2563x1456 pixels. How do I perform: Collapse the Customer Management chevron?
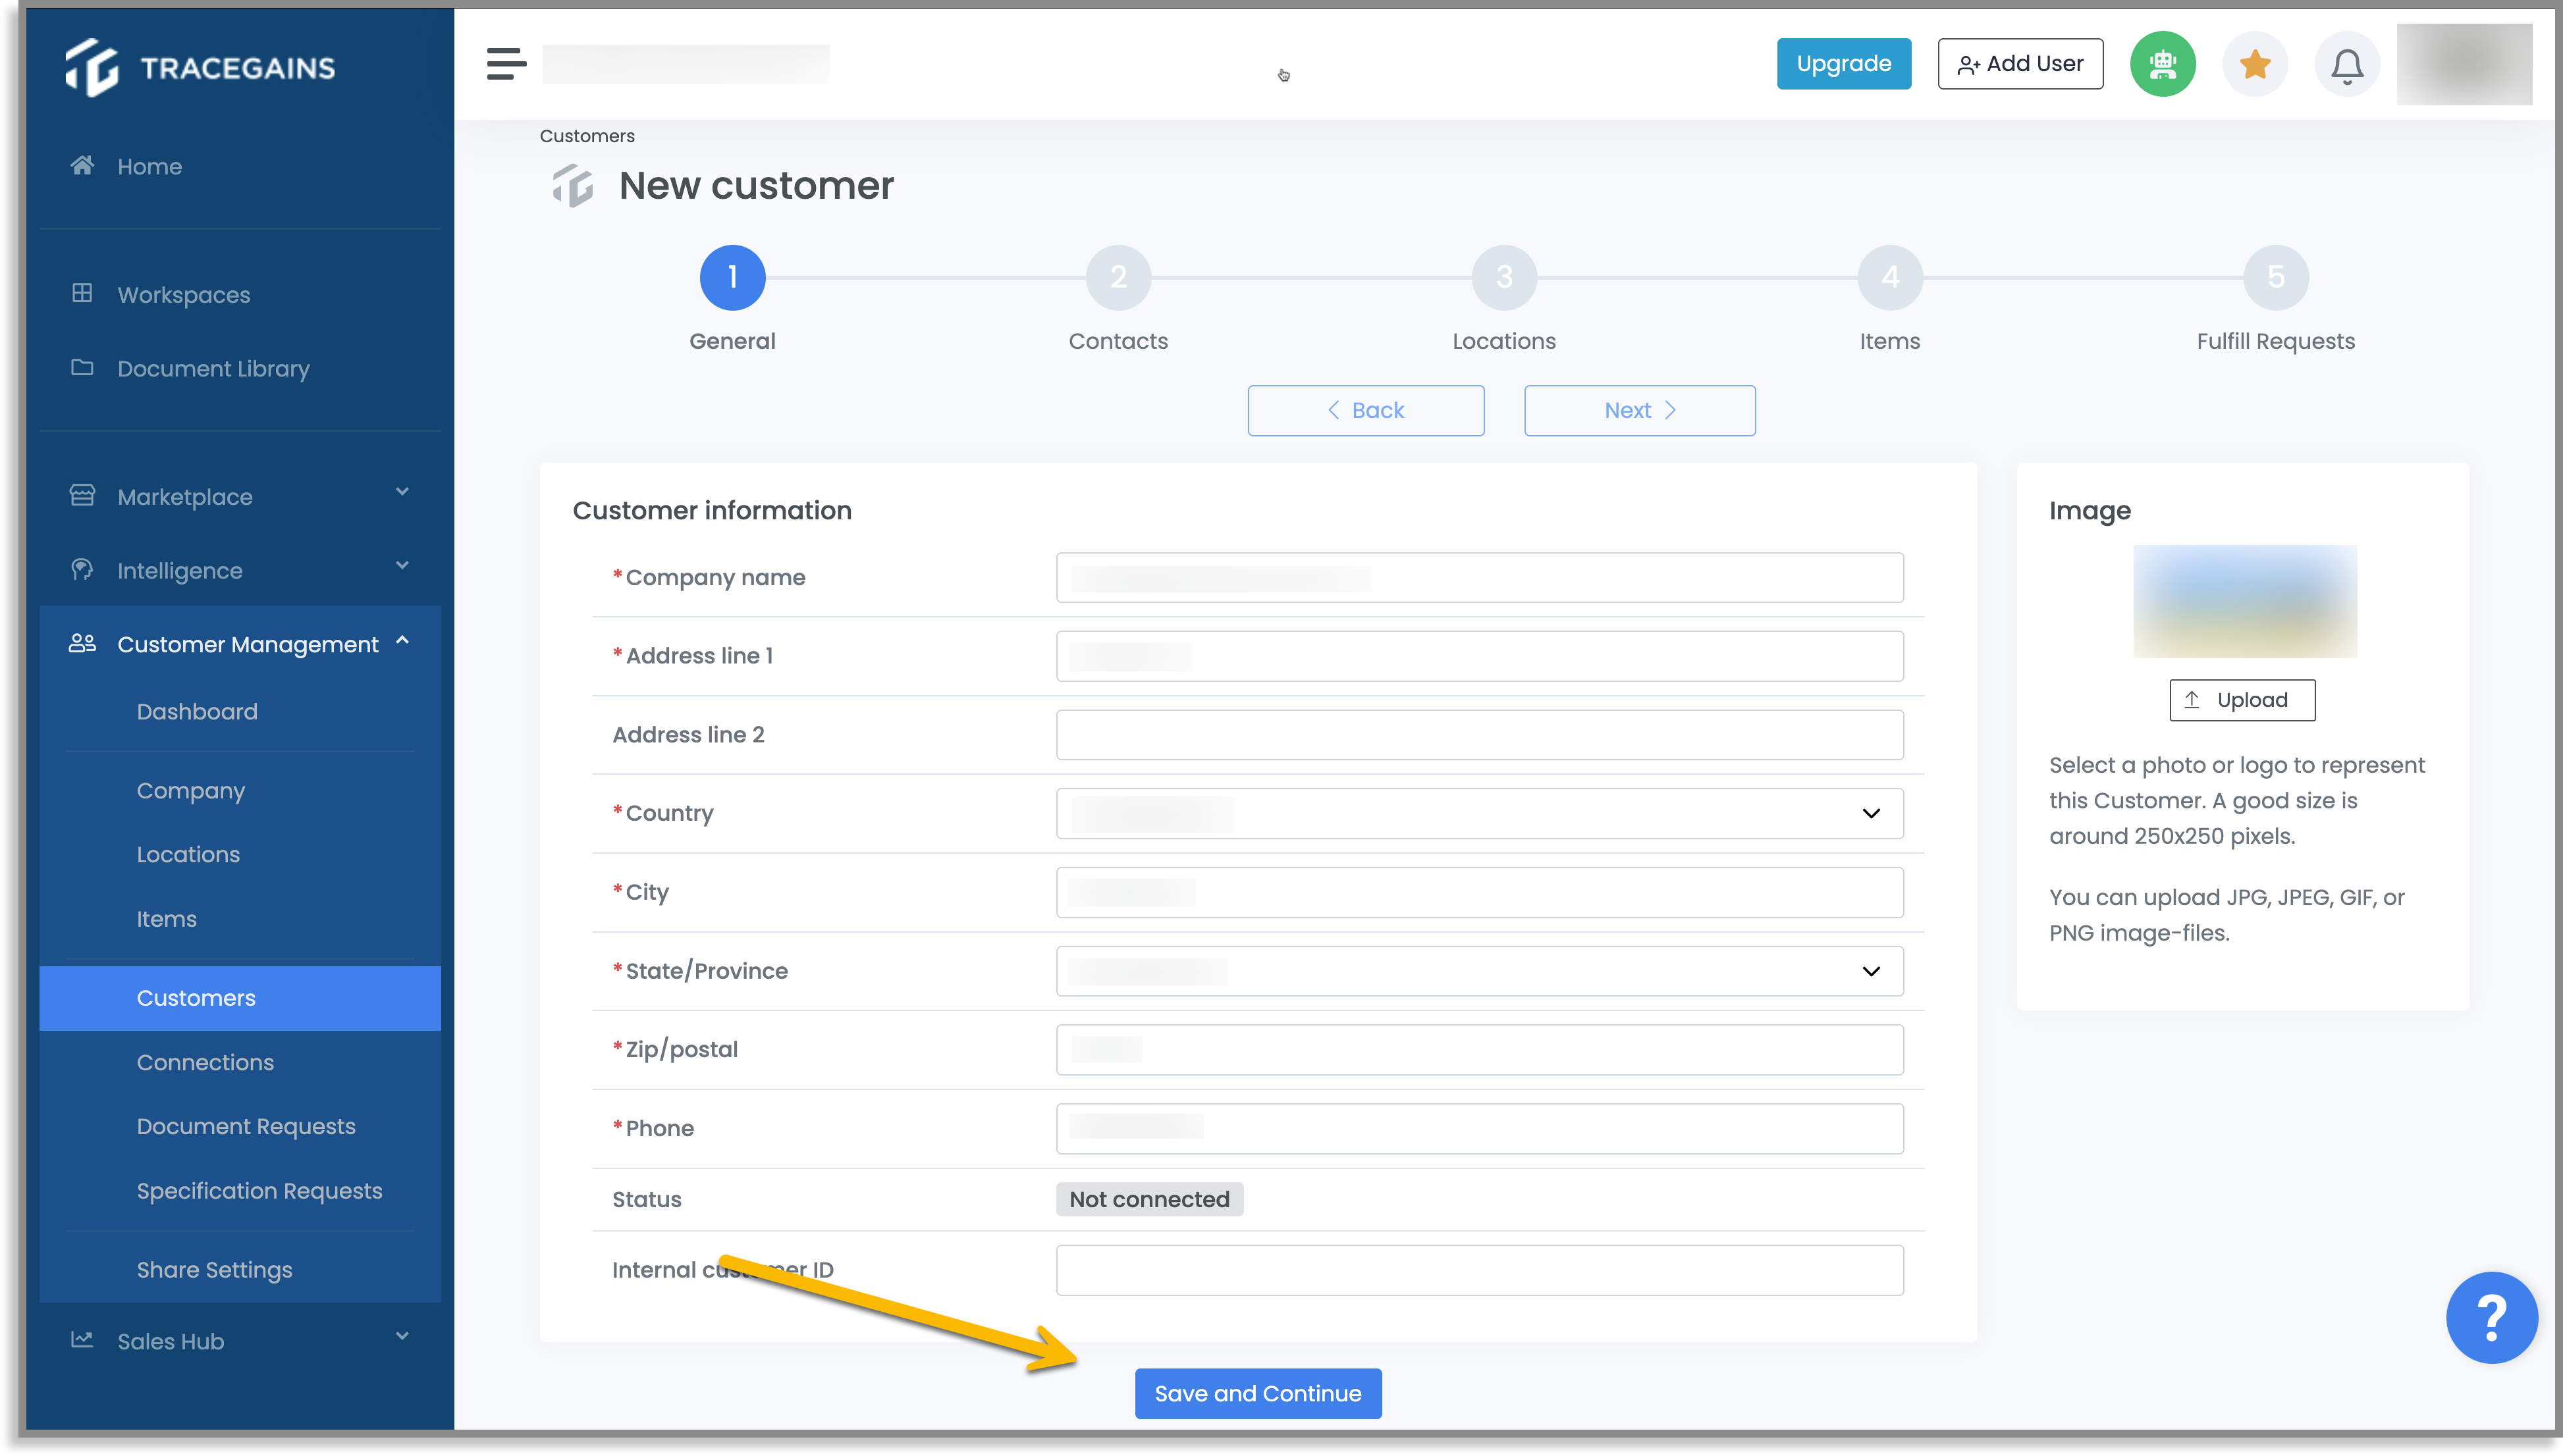pyautogui.click(x=402, y=641)
